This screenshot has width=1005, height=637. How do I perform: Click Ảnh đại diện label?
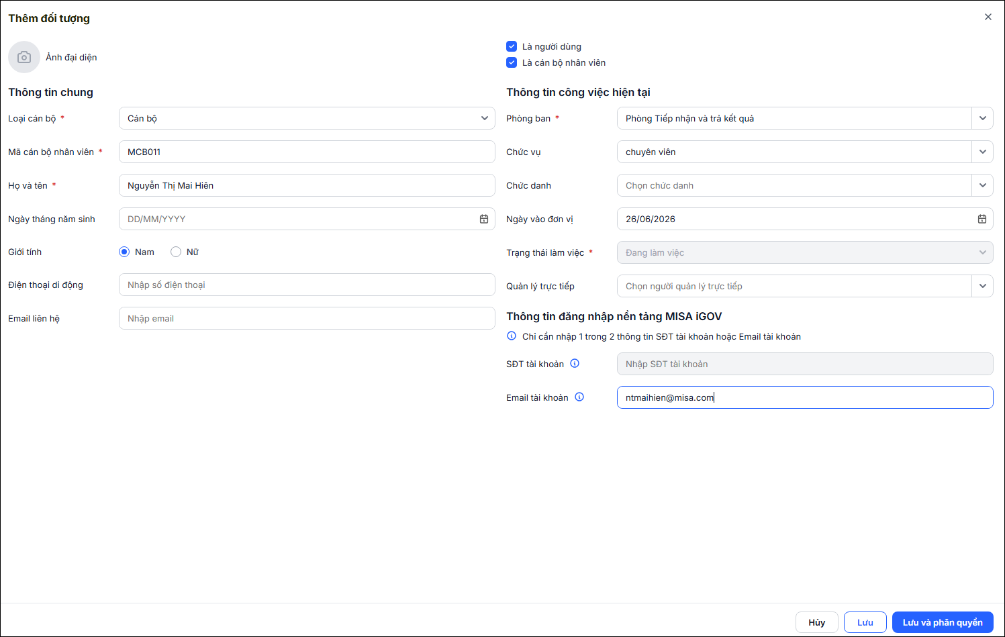tap(71, 57)
